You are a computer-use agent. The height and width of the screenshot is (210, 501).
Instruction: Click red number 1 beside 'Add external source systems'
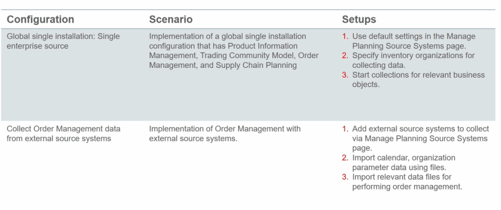pos(345,129)
